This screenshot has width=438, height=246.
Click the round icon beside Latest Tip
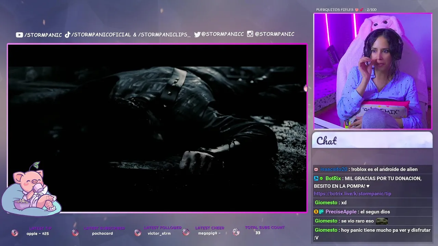tap(15, 233)
